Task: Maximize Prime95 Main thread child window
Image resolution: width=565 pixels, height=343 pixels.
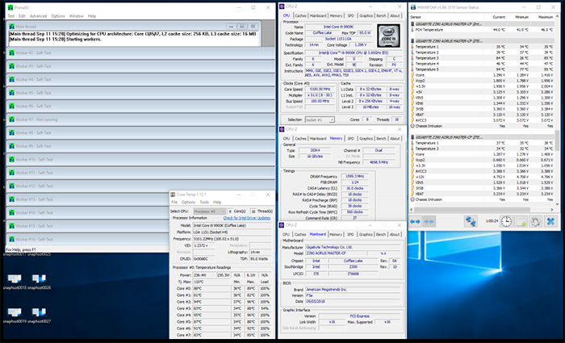Action: (242, 27)
